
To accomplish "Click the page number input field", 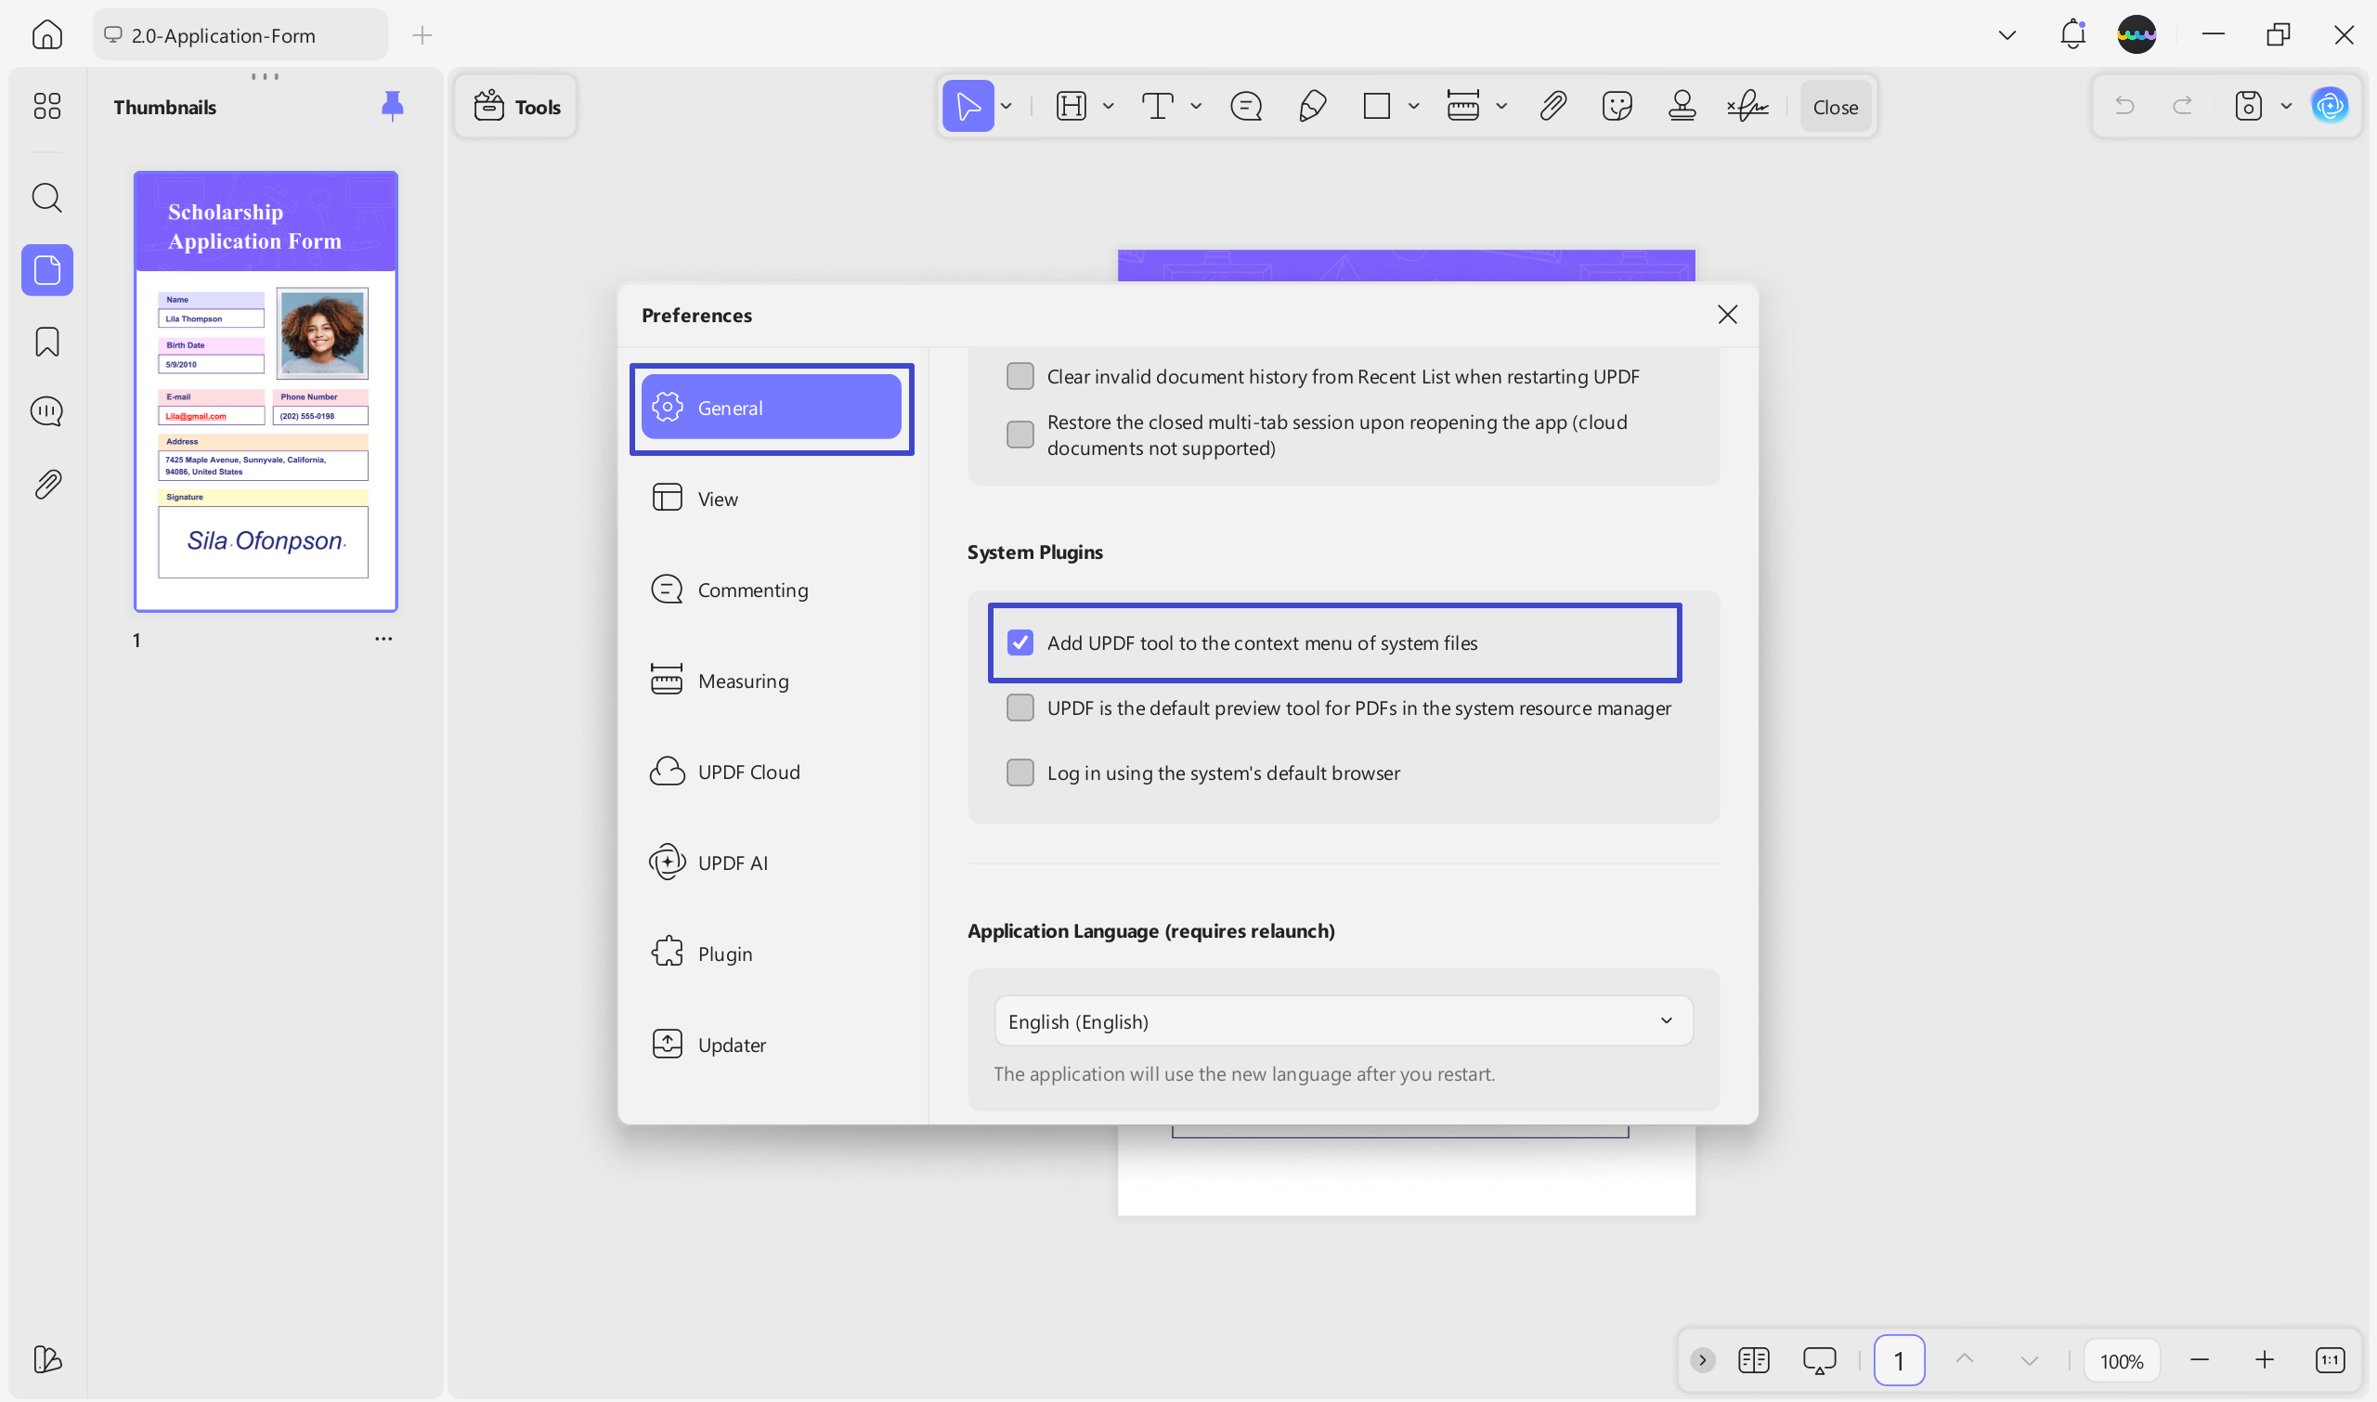I will 1899,1360.
